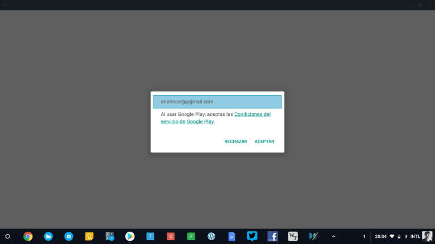Open accessibility icon in system tray
The width and height of the screenshot is (435, 244).
(x=406, y=237)
